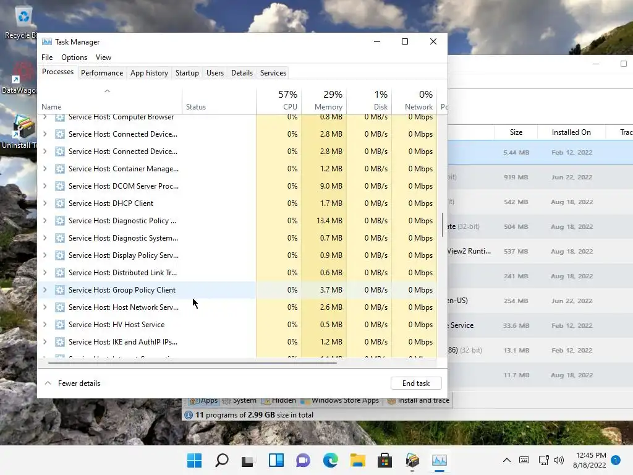Sort processes by Disk column
The width and height of the screenshot is (633, 475).
coord(370,100)
